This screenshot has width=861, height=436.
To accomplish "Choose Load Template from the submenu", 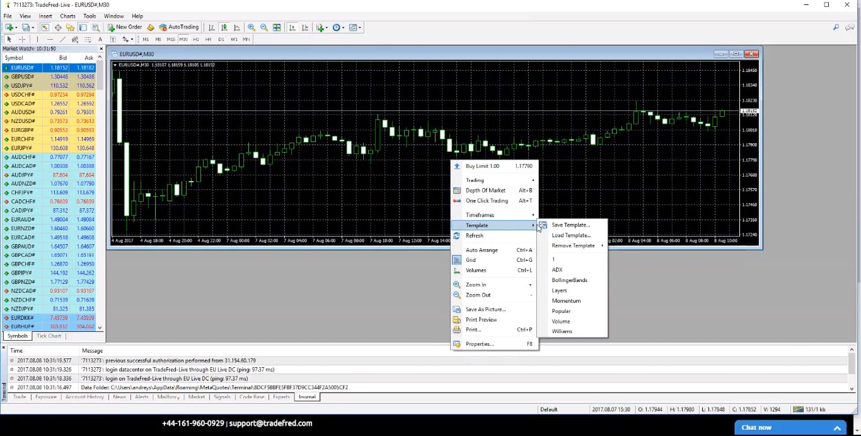I will click(573, 235).
